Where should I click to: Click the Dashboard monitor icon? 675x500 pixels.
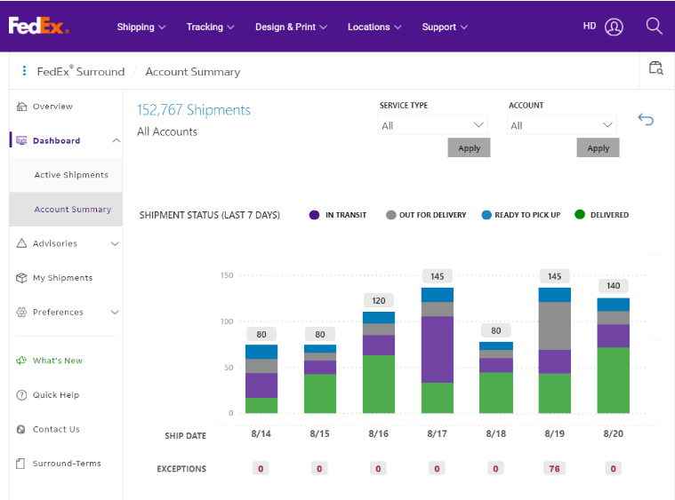(x=21, y=140)
